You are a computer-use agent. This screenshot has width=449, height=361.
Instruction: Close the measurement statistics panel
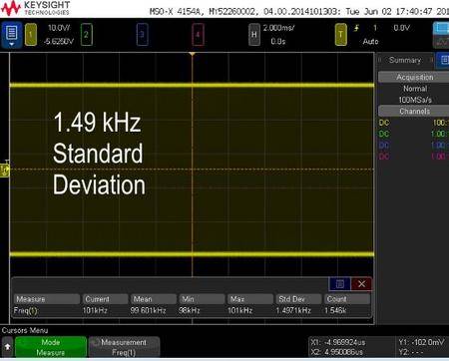click(361, 284)
